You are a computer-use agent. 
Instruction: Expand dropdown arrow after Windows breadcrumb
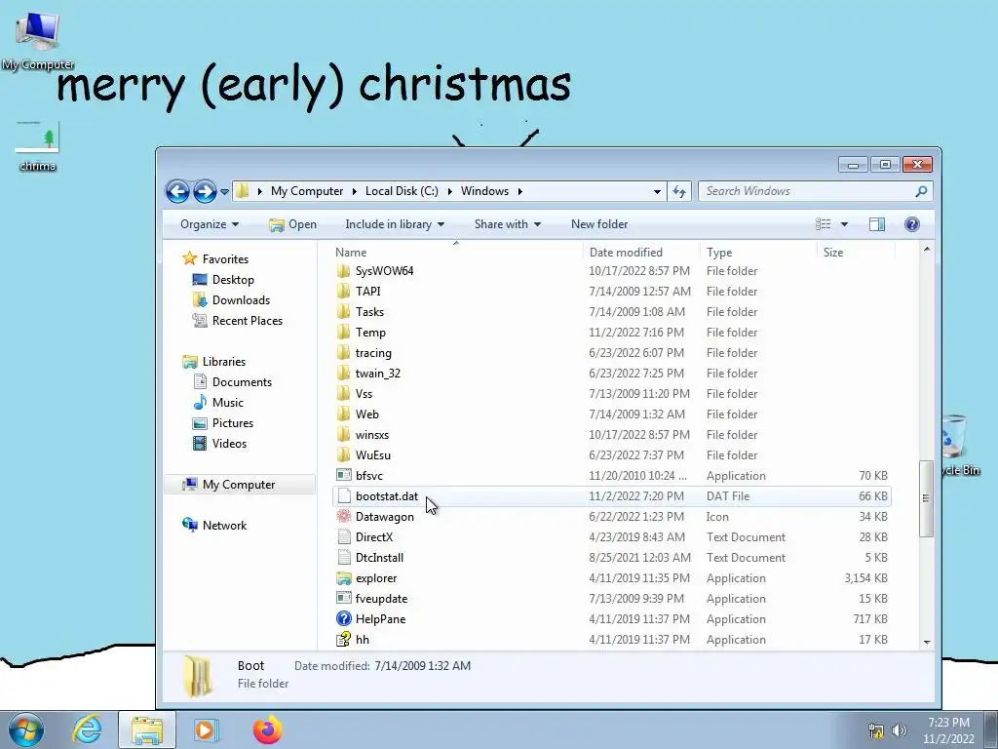point(520,191)
